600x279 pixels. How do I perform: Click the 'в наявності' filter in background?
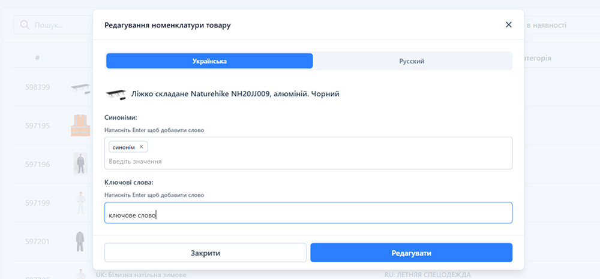547,25
